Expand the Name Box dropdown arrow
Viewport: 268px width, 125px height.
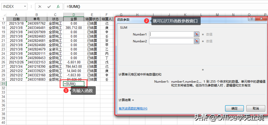[25, 7]
